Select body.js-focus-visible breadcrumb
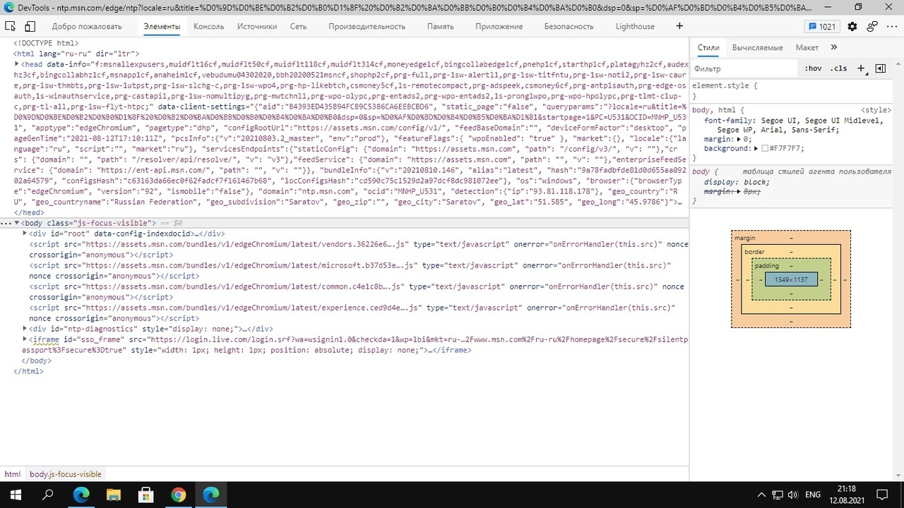Screen dimensions: 904x508 click(66, 474)
